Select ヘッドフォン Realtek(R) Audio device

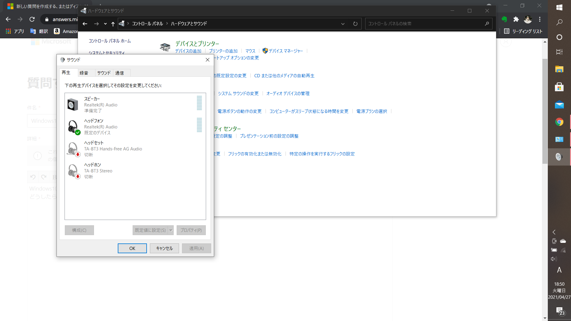pos(135,127)
